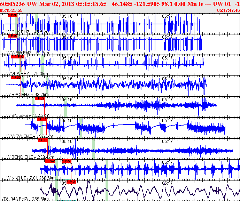Viewport: 240px width, 201px height.
Task: Click the UW VLM EHZ 76.3km label
Action: click(x=25, y=74)
